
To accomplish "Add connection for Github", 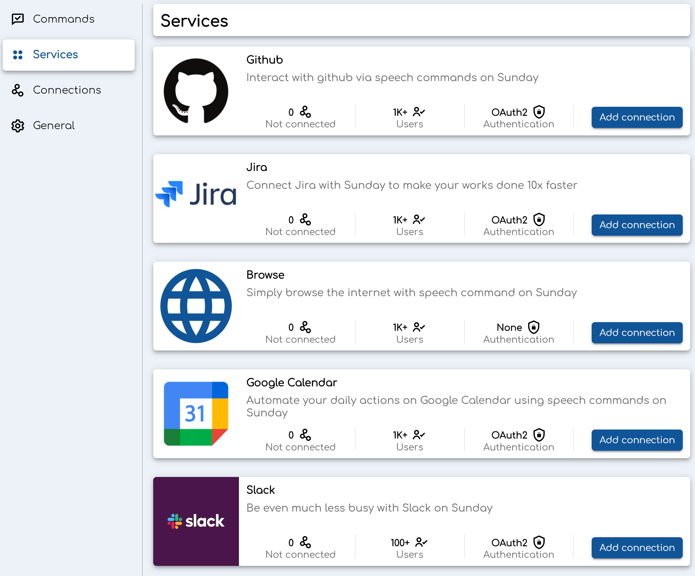I will 637,117.
